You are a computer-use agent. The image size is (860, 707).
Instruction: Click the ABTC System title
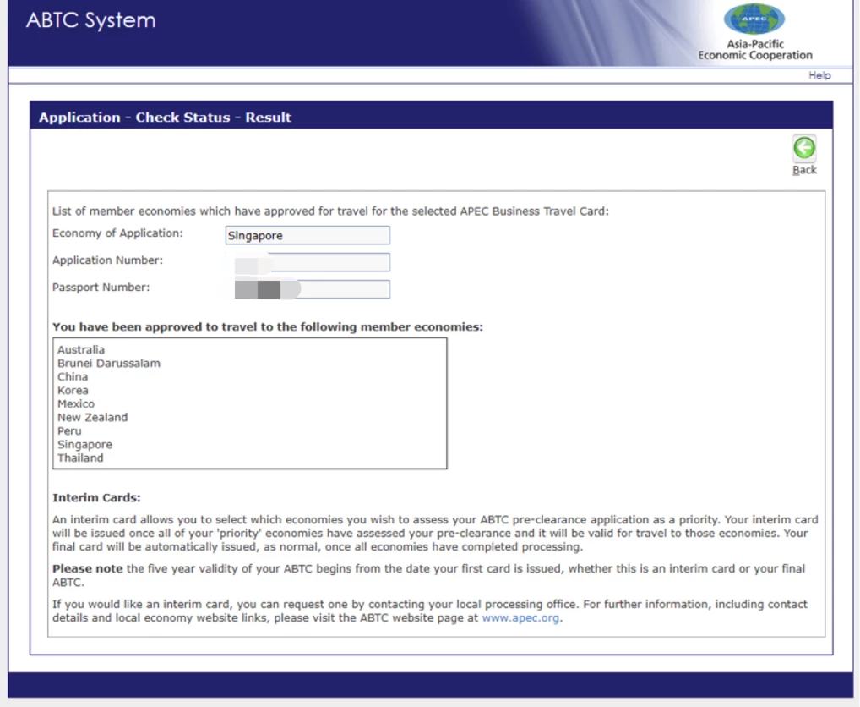91,21
